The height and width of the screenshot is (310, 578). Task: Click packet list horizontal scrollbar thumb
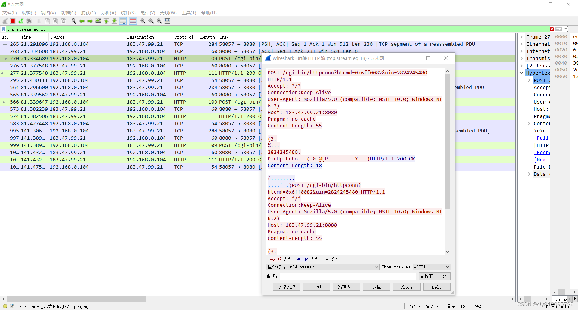point(76,299)
